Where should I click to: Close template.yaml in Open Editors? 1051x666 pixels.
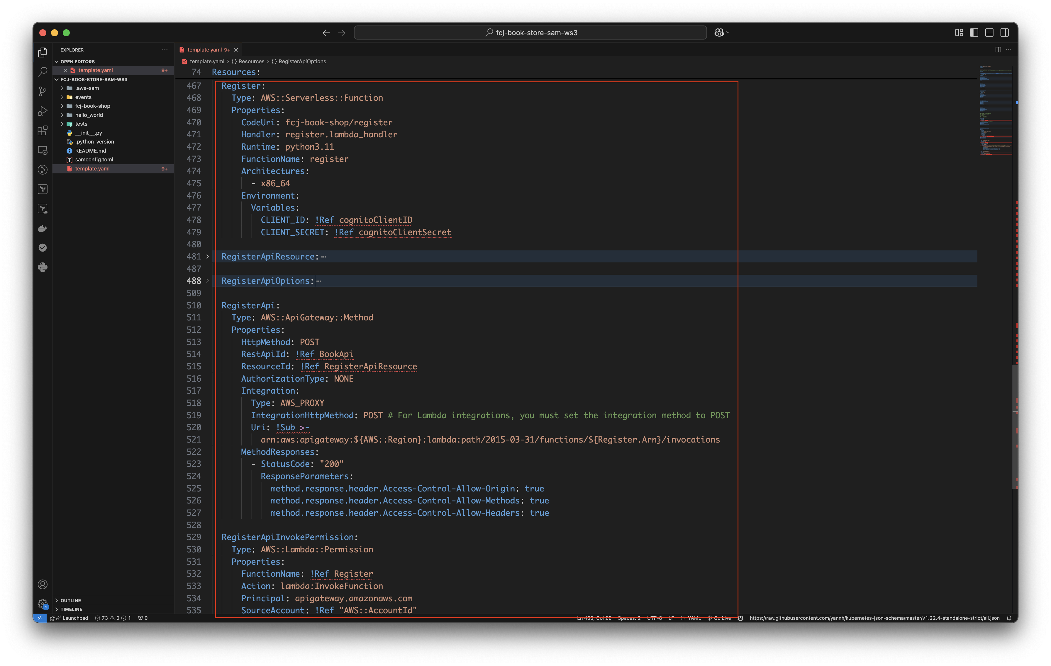65,70
